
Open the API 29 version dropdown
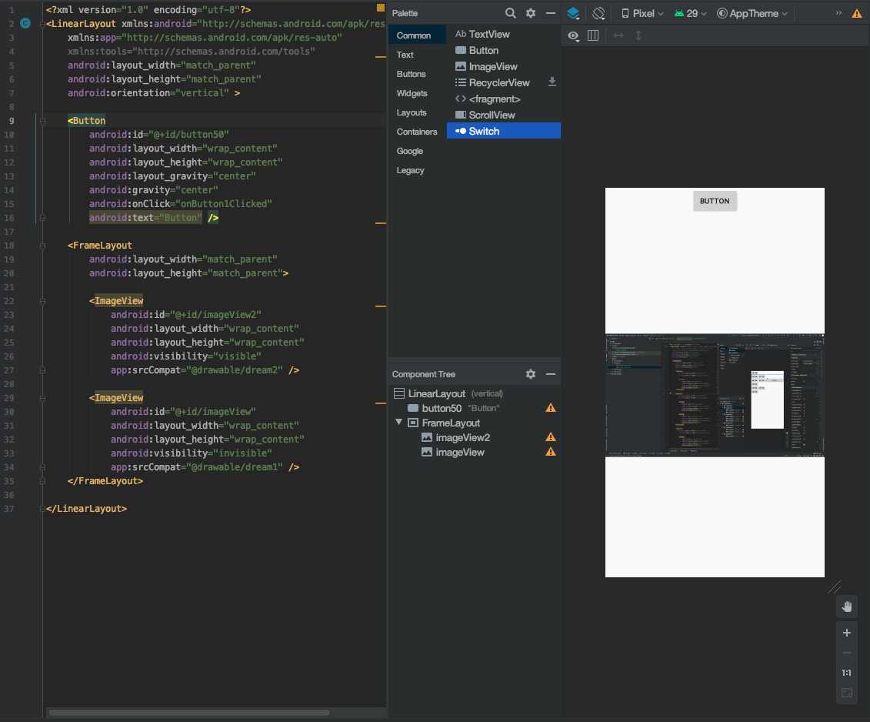pyautogui.click(x=690, y=13)
